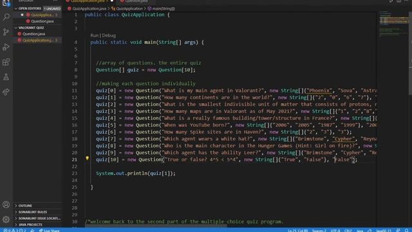412x232 pixels.
Task: Open the Explorer view in activity bar
Action: click(x=6, y=3)
